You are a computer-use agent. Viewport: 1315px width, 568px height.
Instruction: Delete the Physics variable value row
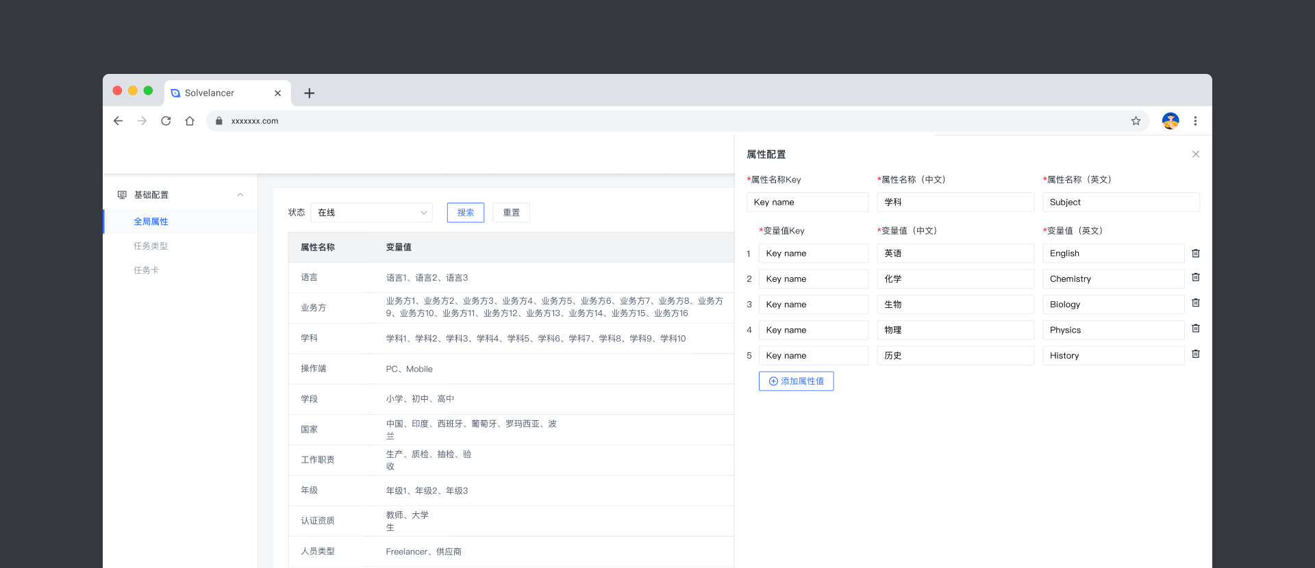coord(1195,329)
